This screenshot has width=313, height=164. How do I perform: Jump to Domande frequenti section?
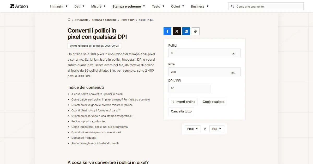click(84, 138)
